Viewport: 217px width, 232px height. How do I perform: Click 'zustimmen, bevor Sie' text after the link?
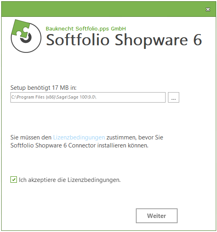(135, 137)
